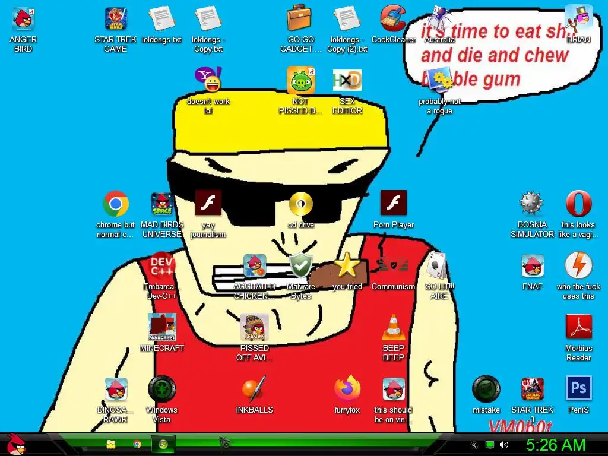608x456 pixels.
Task: Open the AGGITATED CHICKEN Rio icon
Action: tap(255, 265)
